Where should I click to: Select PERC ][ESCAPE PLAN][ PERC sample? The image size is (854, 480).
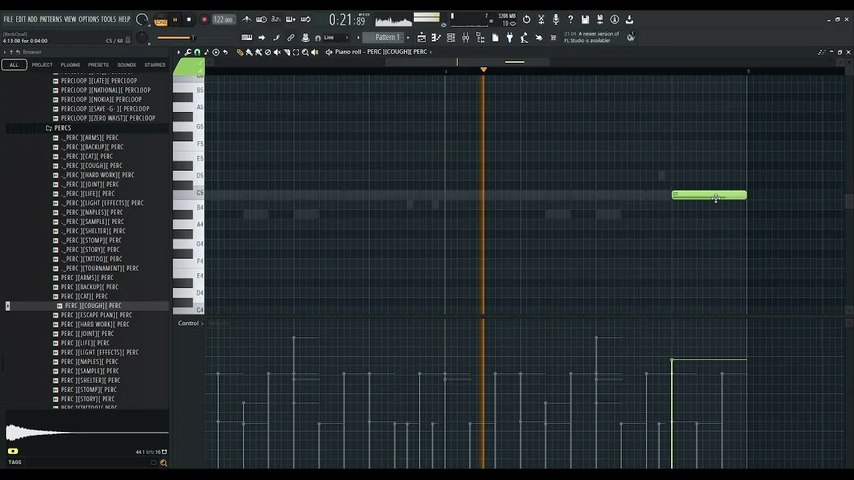[x=96, y=315]
